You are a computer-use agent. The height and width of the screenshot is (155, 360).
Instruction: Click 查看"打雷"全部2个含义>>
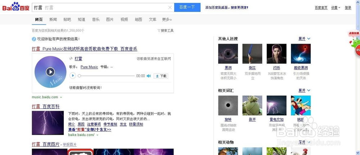(x=90, y=129)
